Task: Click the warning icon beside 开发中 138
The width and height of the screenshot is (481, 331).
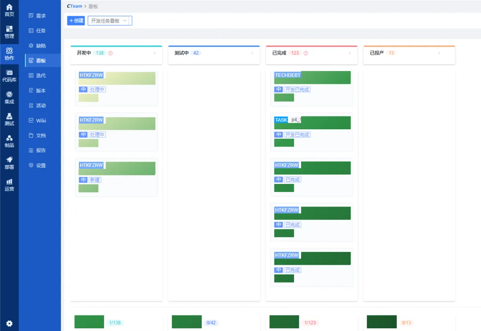Action: tap(110, 53)
